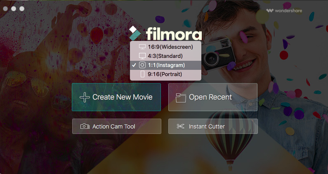Select the 16:9(Widescreen) aspect ratio option
The image size is (328, 174).
point(166,47)
